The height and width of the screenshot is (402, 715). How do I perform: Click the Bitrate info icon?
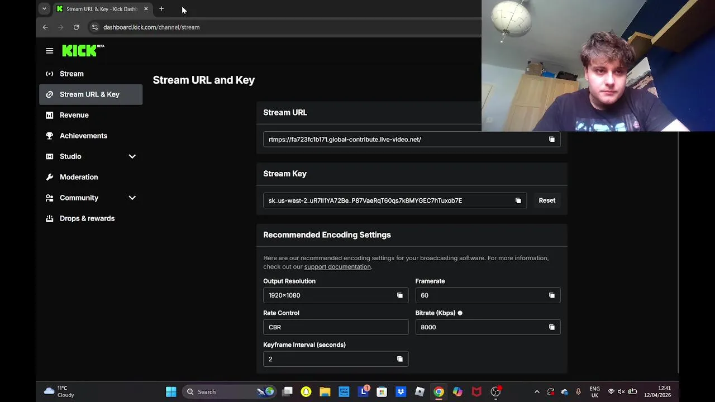(460, 313)
